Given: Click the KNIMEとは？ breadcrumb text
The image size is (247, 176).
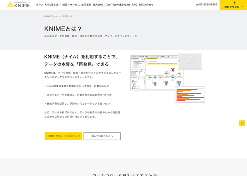Looking at the screenshot, I should (x=68, y=16).
